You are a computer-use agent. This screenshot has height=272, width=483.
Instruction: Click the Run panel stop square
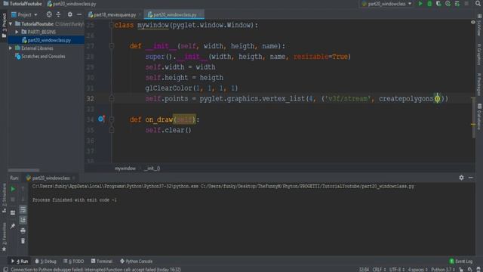pos(13,199)
